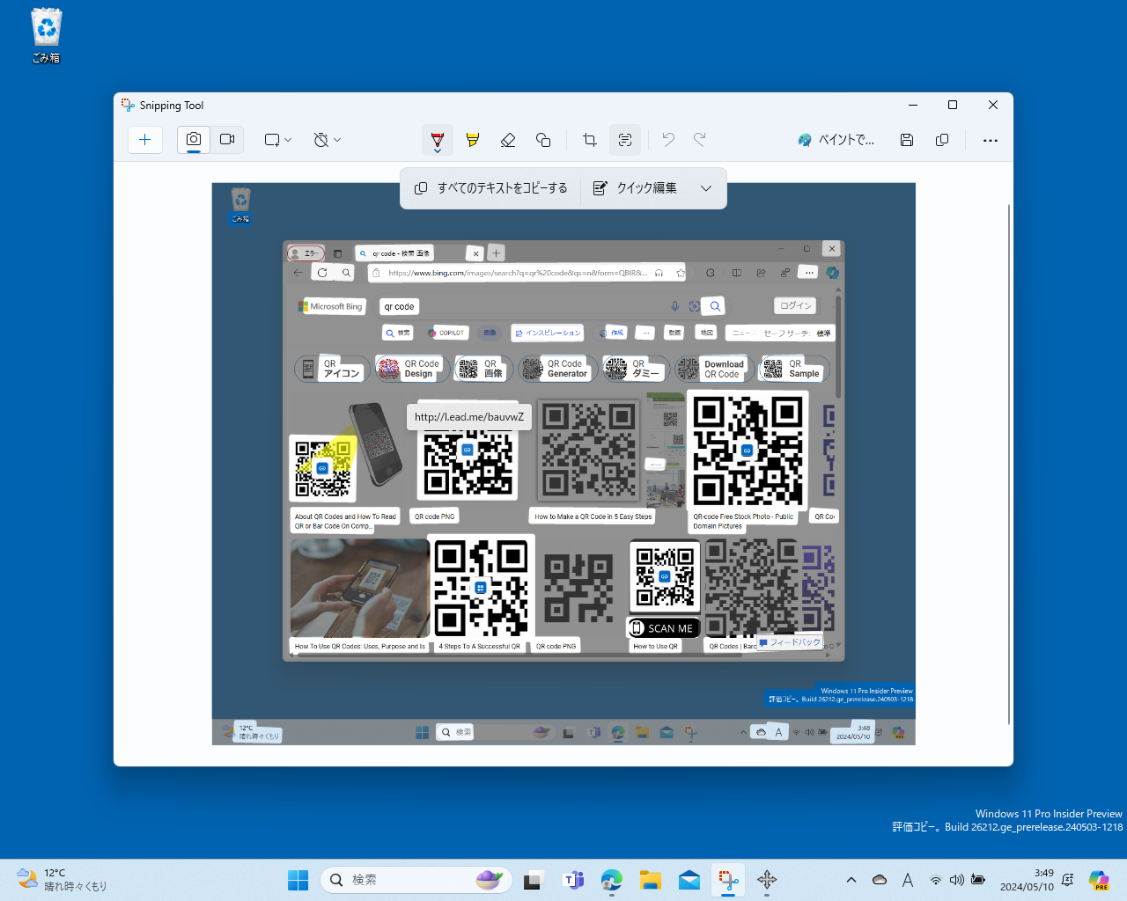Screen dimensions: 1127x901
Task: Open the OneDrive cloud tray icon
Action: (880, 880)
